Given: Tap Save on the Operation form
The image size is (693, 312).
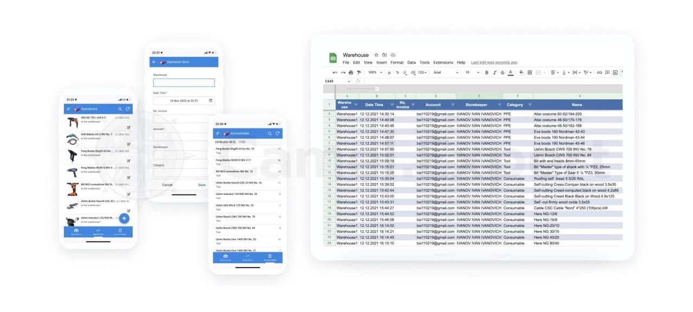Looking at the screenshot, I should [201, 185].
